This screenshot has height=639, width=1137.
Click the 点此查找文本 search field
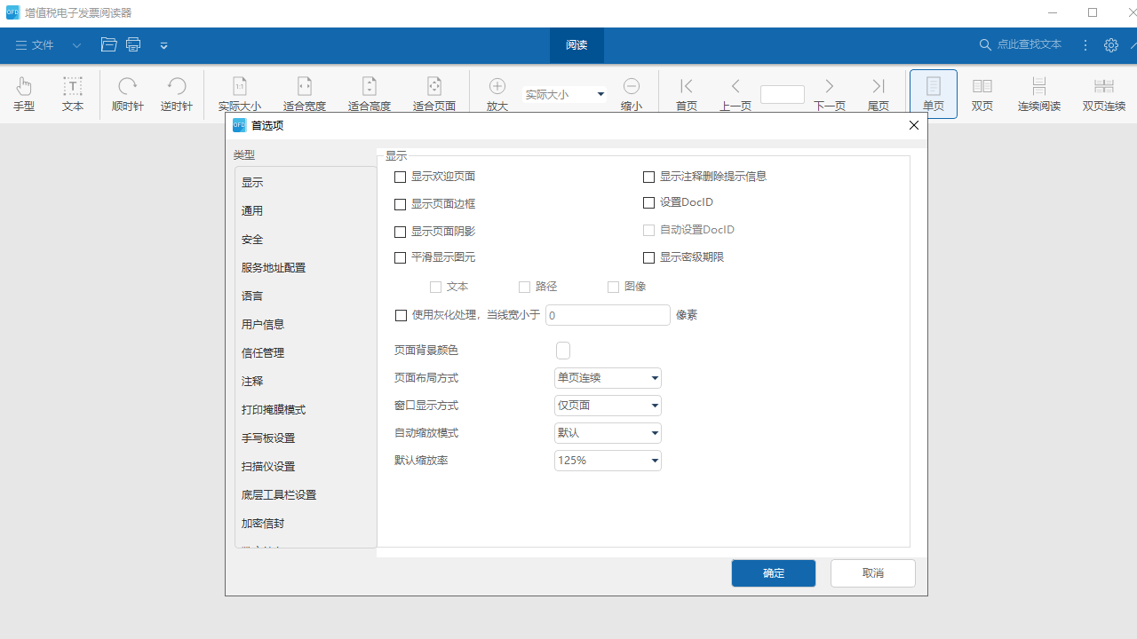(1030, 44)
